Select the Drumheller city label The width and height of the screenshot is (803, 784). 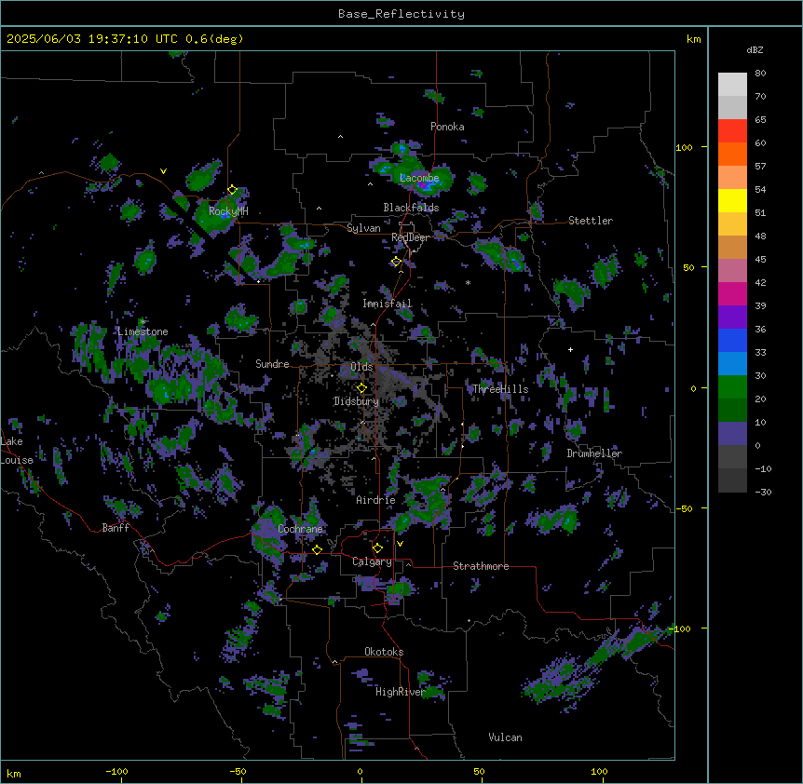point(594,453)
